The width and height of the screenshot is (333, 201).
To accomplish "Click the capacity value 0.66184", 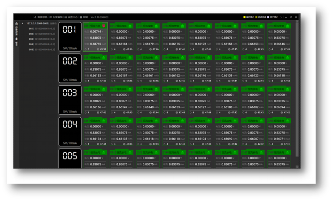I will point(122,44).
